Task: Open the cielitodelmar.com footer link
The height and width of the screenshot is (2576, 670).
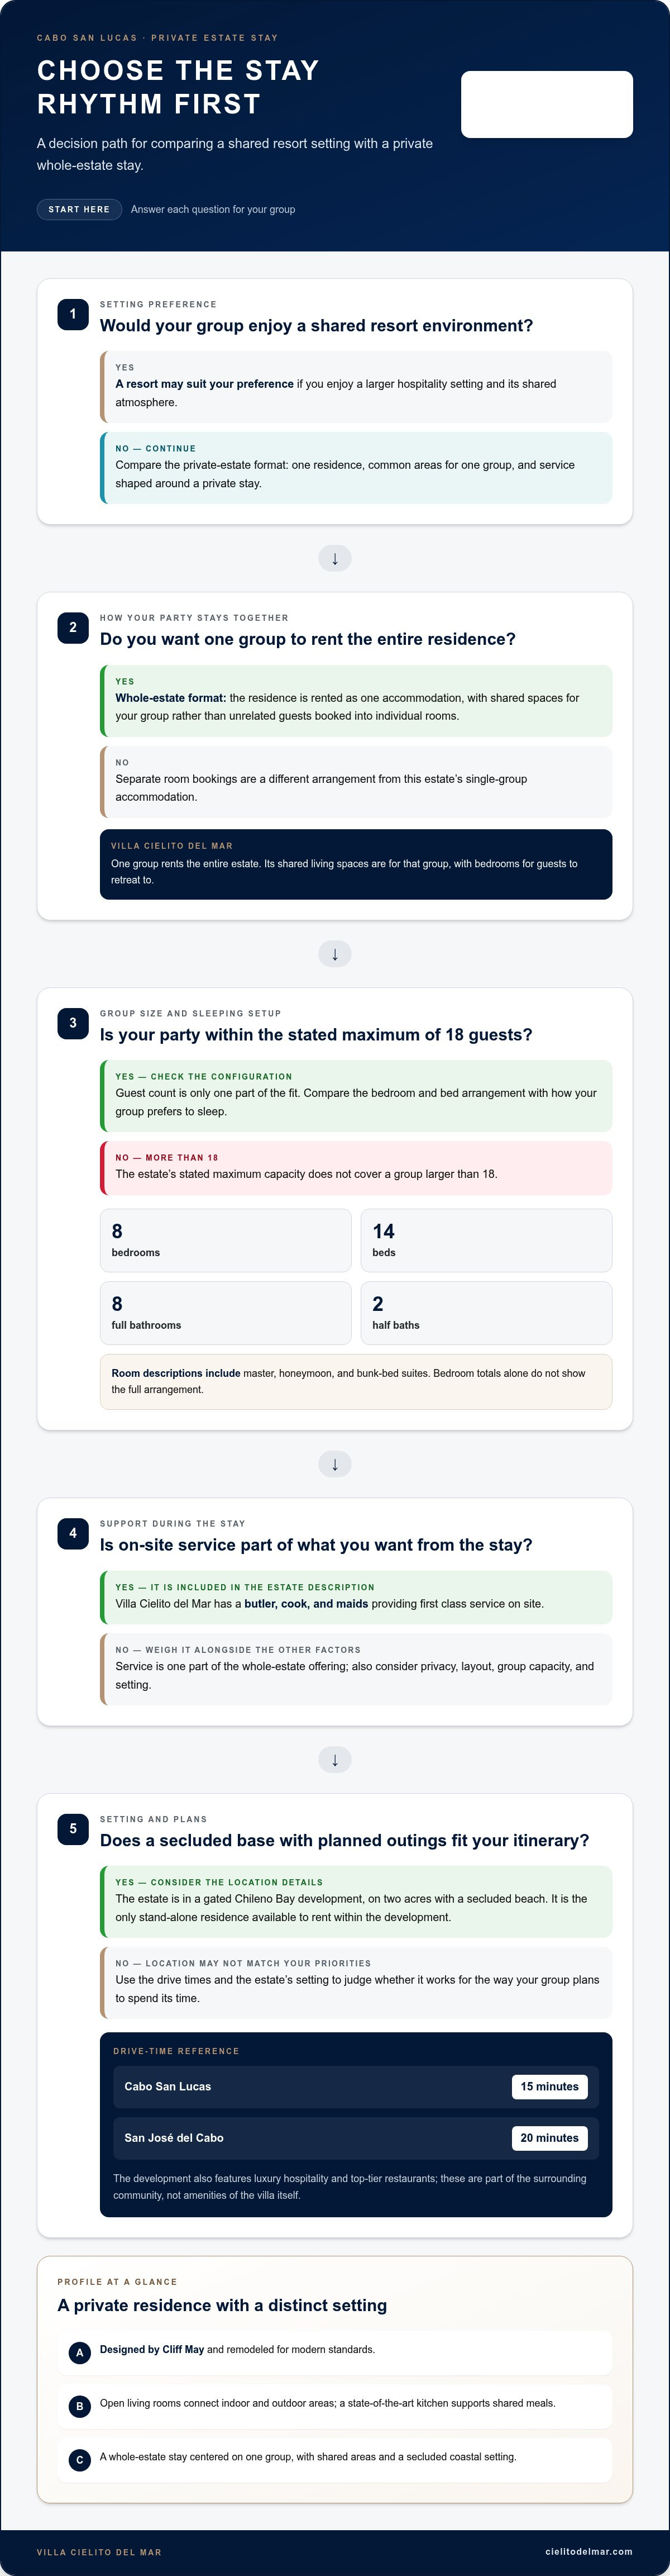Action: point(589,2551)
